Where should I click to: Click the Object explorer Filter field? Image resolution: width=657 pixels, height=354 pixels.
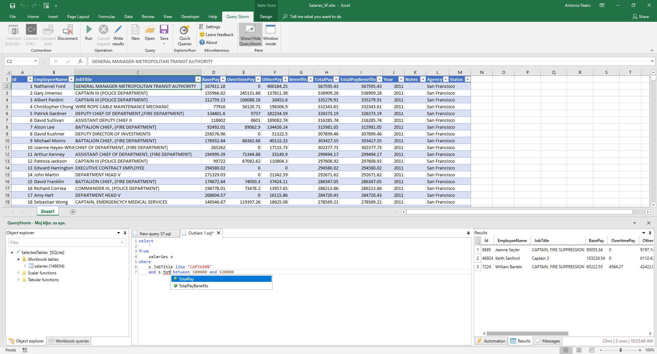coord(64,243)
